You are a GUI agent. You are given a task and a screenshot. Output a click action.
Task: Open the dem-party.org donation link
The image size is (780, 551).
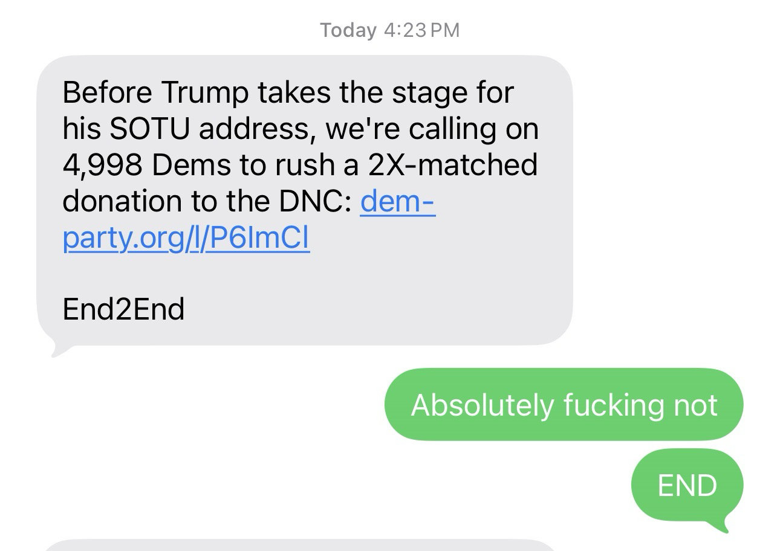point(186,239)
